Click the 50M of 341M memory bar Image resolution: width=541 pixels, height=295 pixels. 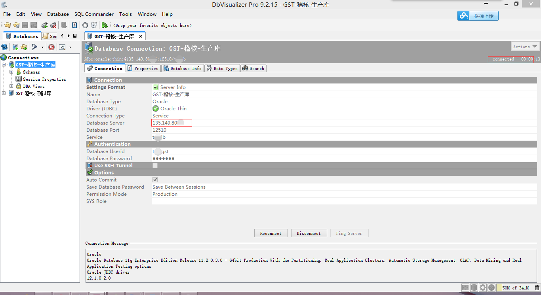pos(515,288)
